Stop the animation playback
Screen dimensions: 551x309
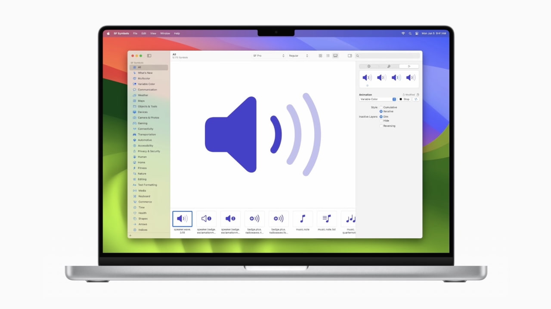coord(404,99)
